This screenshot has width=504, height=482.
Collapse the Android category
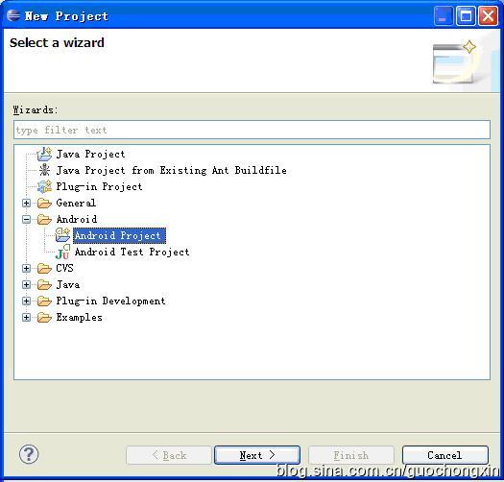click(x=26, y=219)
